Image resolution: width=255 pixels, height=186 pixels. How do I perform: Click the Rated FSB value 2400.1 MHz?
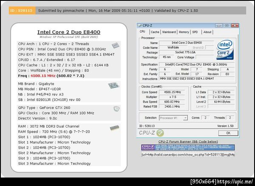(172, 106)
